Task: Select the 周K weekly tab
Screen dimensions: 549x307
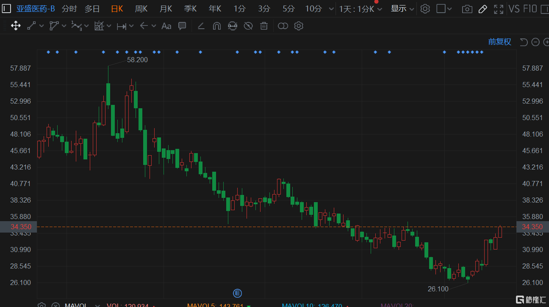Action: click(141, 8)
